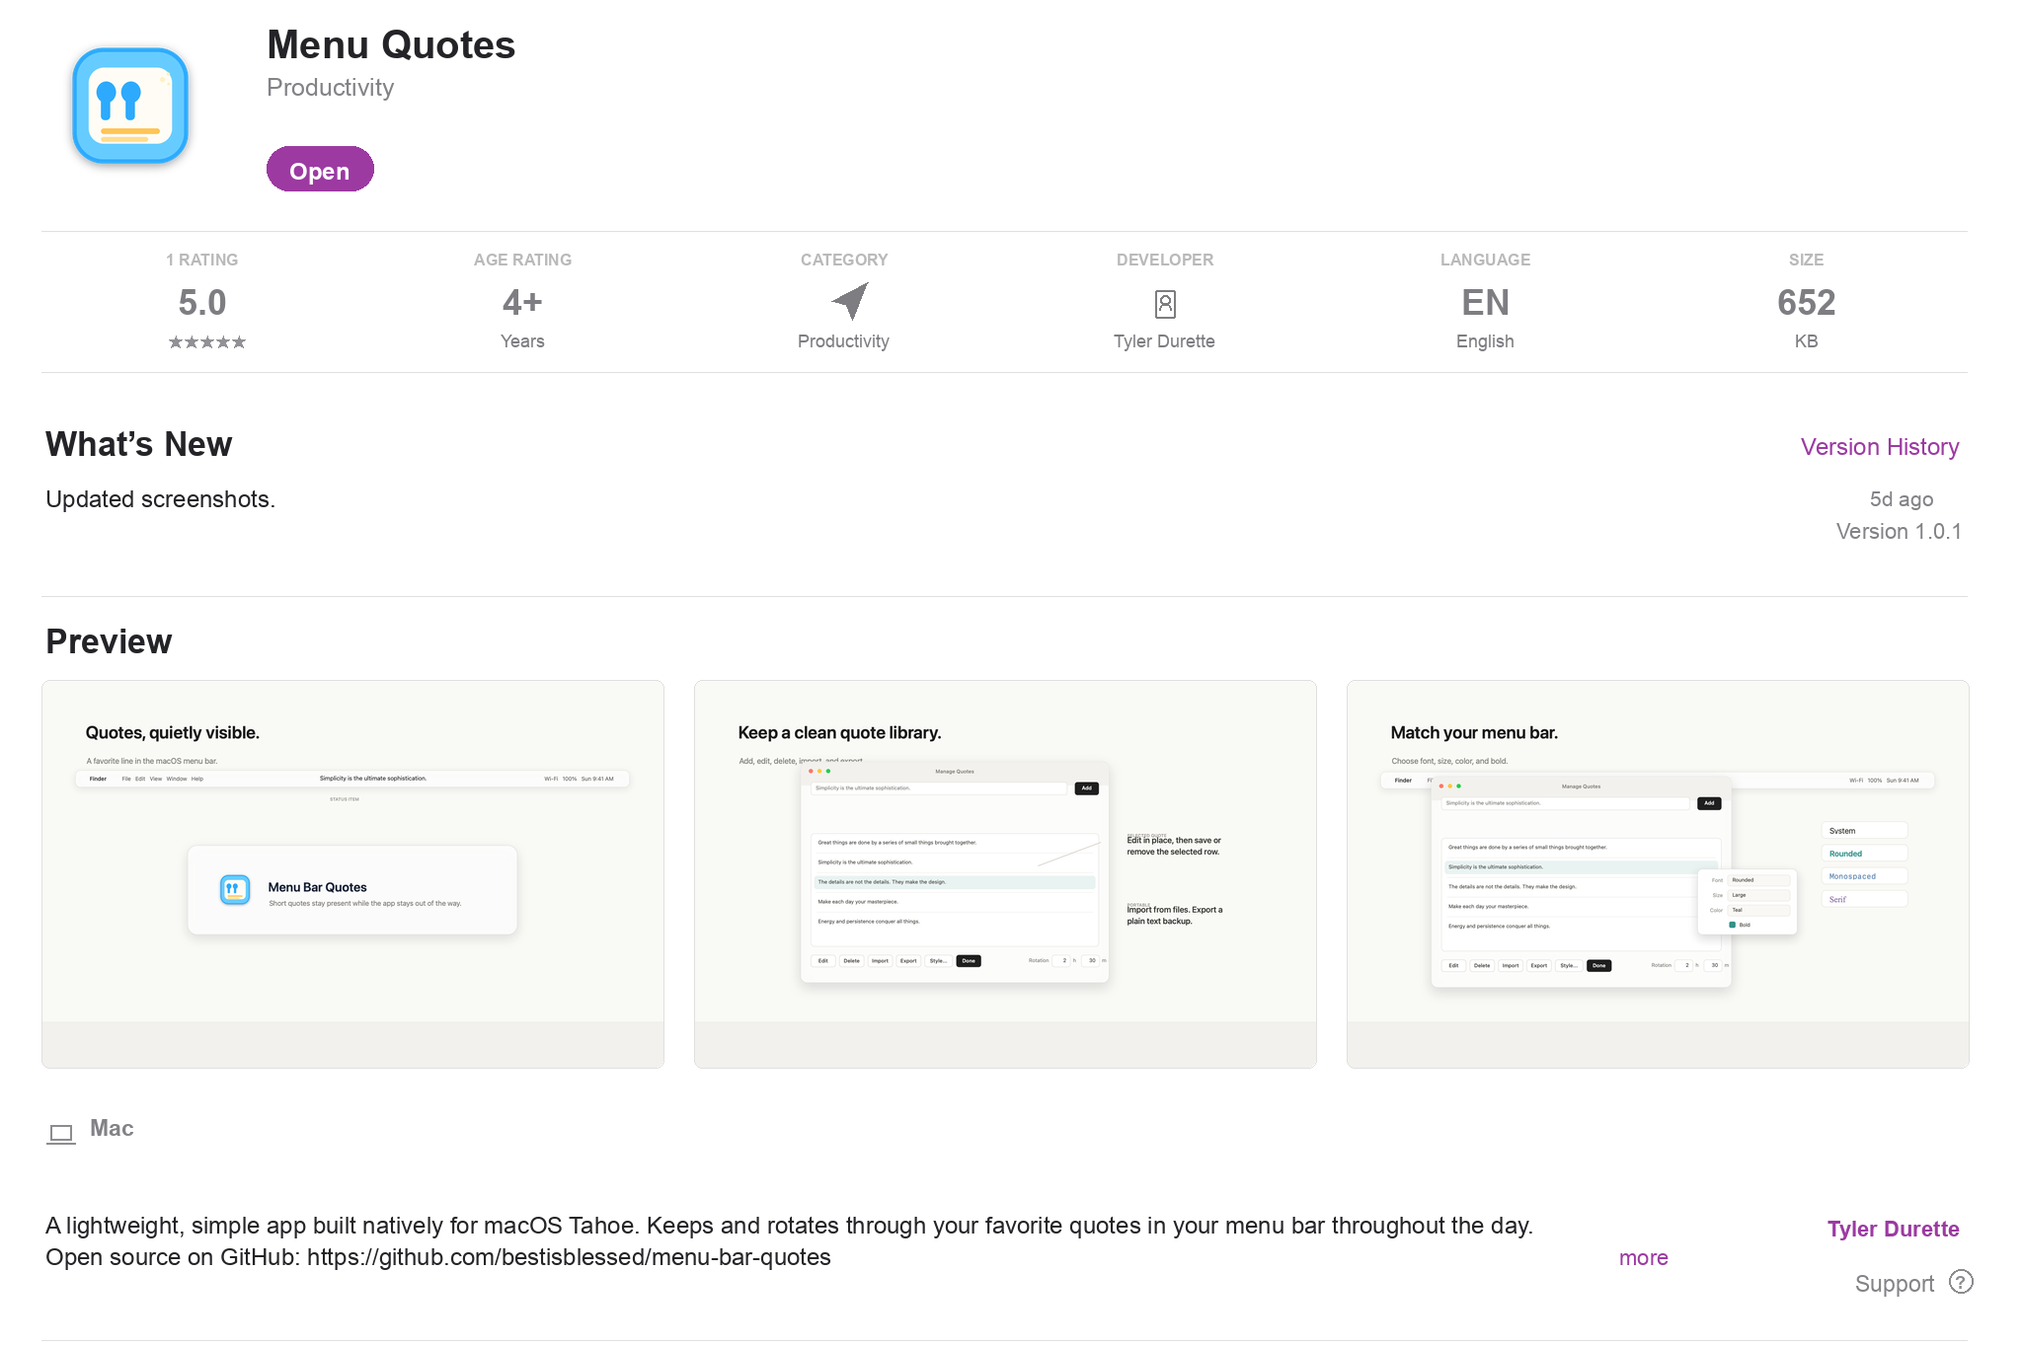Open the 'Quotes, quietly visible' preview screenshot
2022x1347 pixels.
click(x=352, y=874)
